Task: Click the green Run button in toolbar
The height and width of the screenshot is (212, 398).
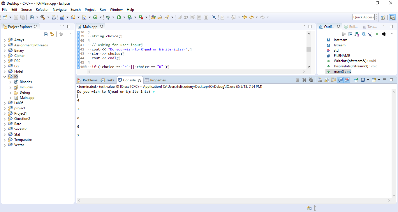Action: [119, 17]
